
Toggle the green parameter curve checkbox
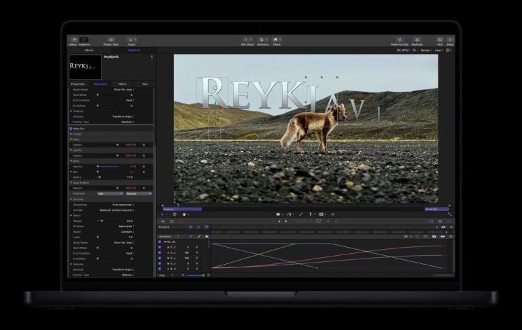pyautogui.click(x=160, y=258)
